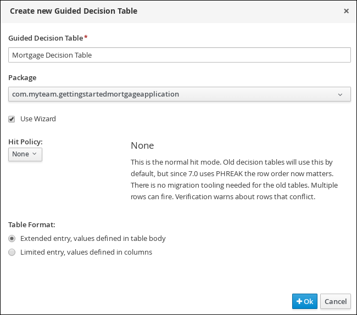Select the Extended entry radio button
Viewport: 357px width, 315px height.
pyautogui.click(x=12, y=238)
